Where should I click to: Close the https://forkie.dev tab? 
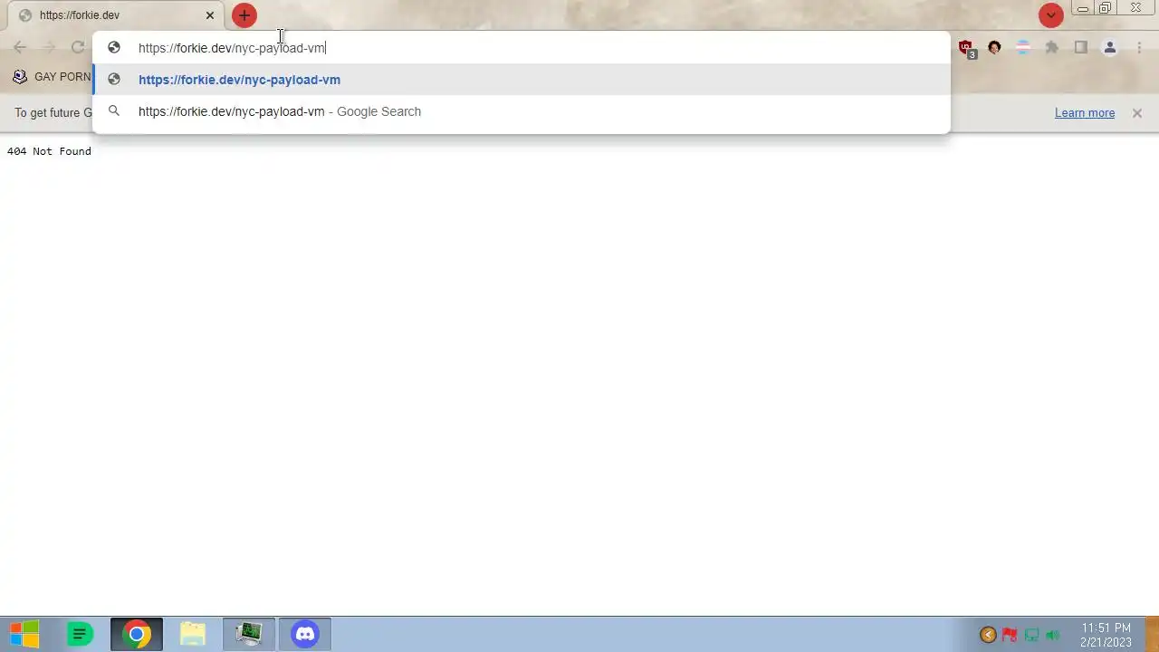click(x=210, y=15)
